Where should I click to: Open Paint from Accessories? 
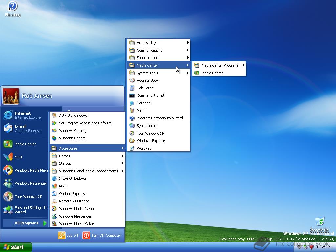click(158, 111)
